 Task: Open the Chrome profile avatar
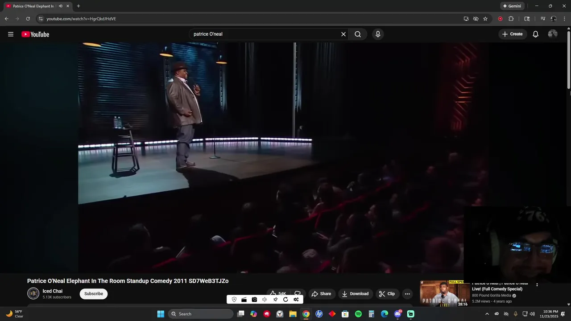[554, 19]
